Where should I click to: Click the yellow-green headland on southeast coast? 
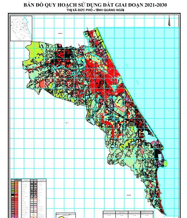165,163
